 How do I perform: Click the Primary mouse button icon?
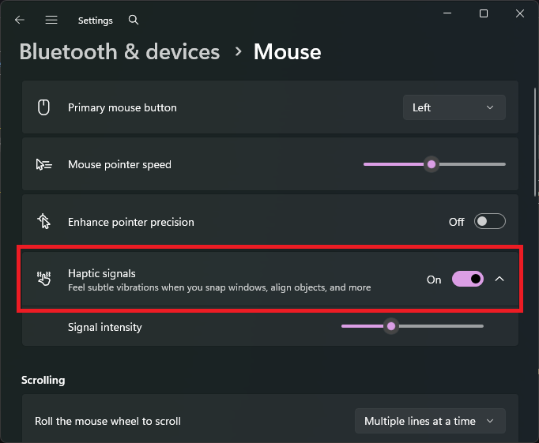43,107
